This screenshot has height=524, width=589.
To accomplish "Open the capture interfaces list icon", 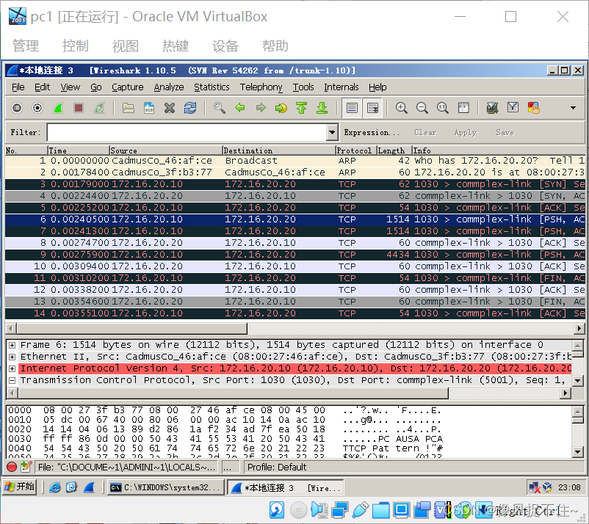I will click(x=17, y=108).
